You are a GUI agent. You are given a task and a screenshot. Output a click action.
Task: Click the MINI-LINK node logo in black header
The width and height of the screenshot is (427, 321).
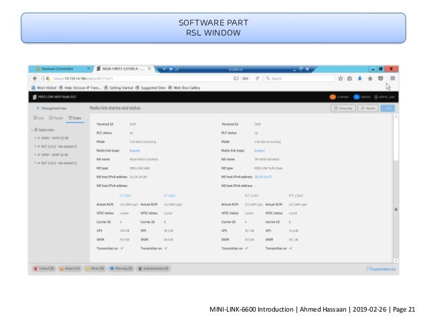(x=35, y=97)
